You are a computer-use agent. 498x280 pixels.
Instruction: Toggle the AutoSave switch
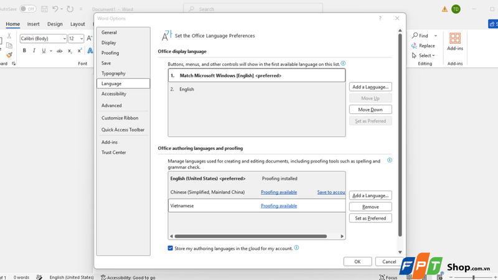[x=27, y=9]
